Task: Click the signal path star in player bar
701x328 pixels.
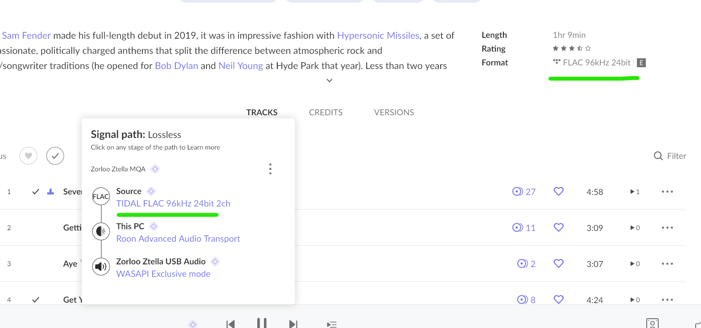Action: pos(193,324)
